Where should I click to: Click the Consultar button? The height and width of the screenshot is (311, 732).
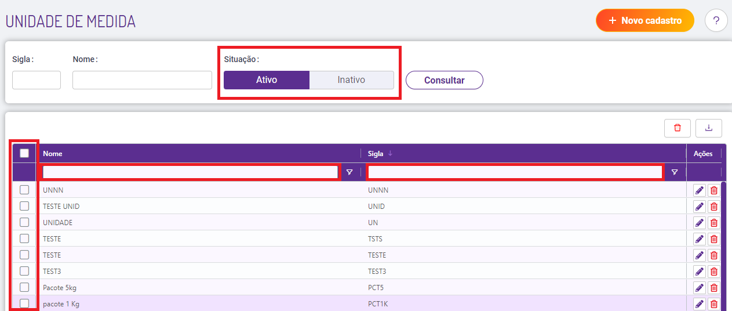(444, 80)
